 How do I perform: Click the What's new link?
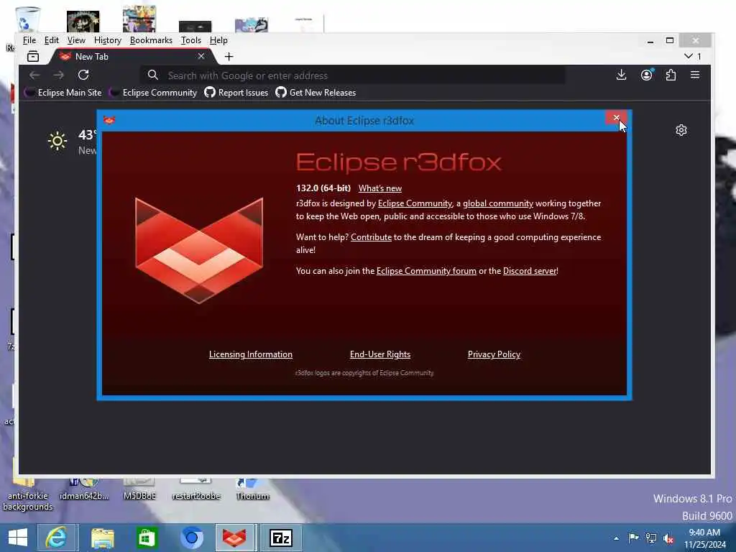point(379,188)
